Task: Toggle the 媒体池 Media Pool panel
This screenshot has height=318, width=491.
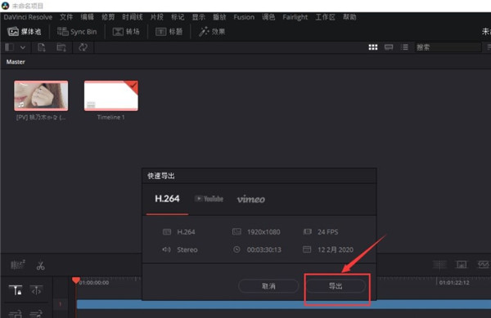Action: [25, 32]
